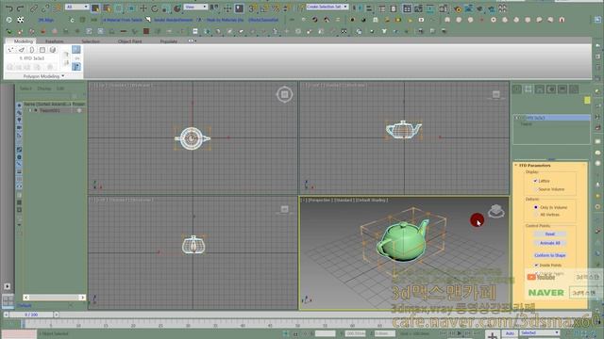Select the Only In Volume radio button
Viewport: 604px width, 339px height.
[536, 207]
